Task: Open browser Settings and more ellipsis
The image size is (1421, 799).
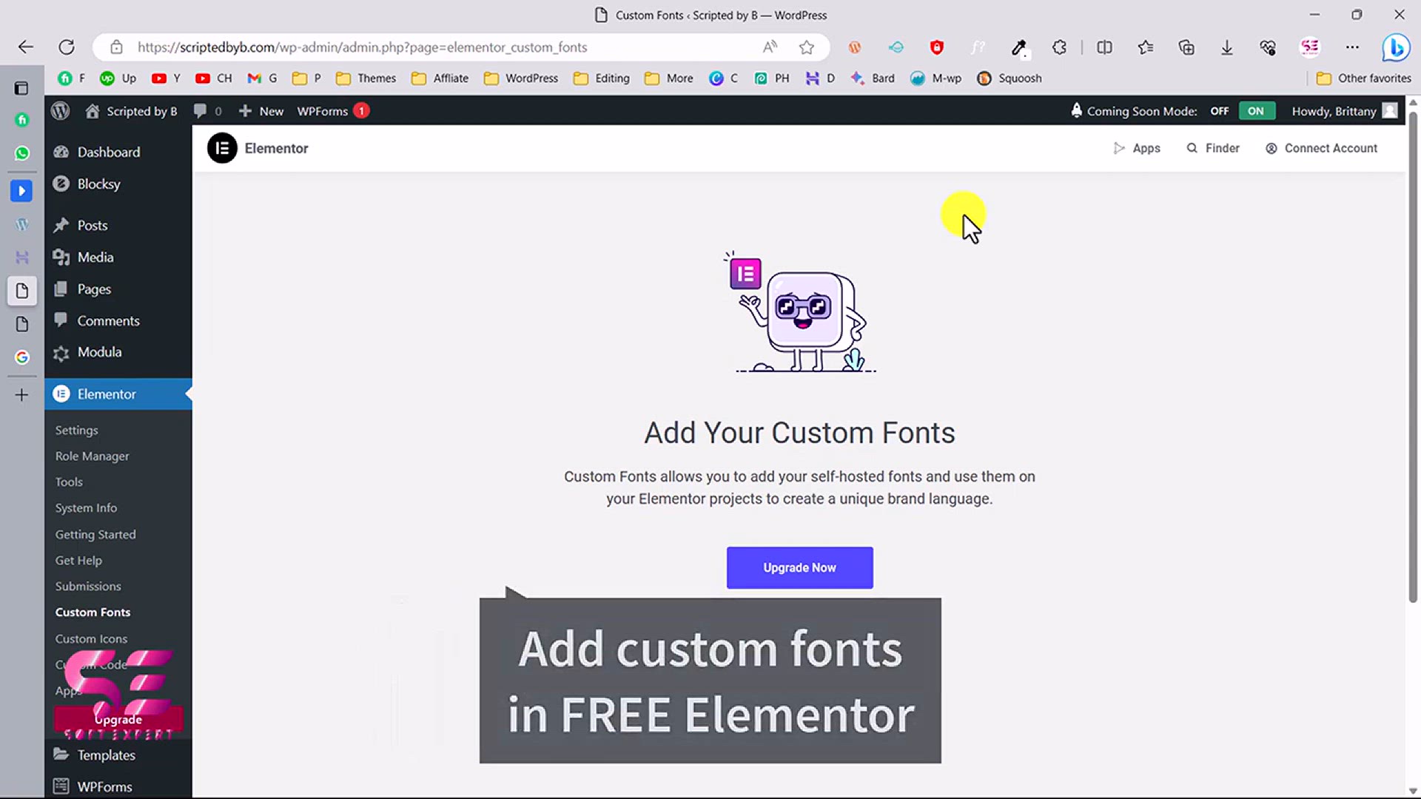Action: point(1352,47)
